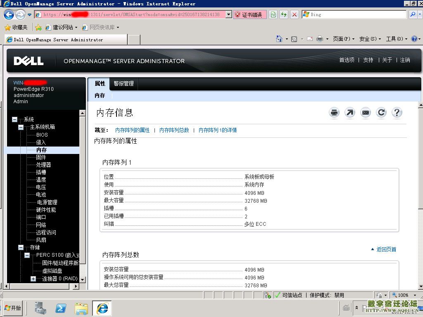The height and width of the screenshot is (317, 423).
Task: Click the RSS feeds icon
Action: pos(294,39)
